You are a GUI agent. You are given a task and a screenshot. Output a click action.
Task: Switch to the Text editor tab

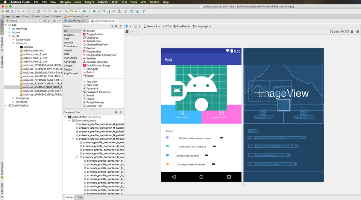pyautogui.click(x=80, y=197)
